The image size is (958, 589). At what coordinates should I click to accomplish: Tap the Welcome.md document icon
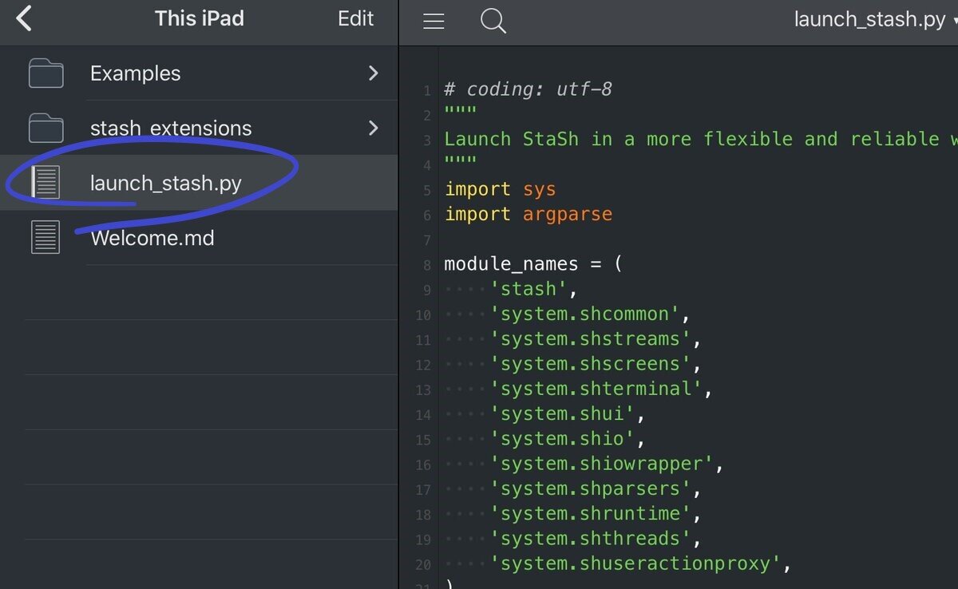(46, 236)
